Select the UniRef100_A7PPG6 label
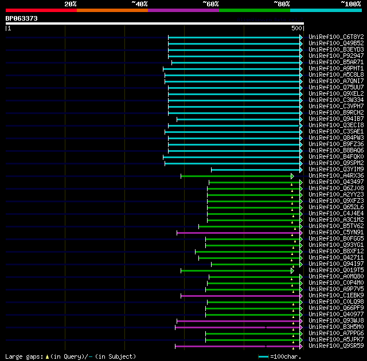 pyautogui.click(x=336, y=333)
